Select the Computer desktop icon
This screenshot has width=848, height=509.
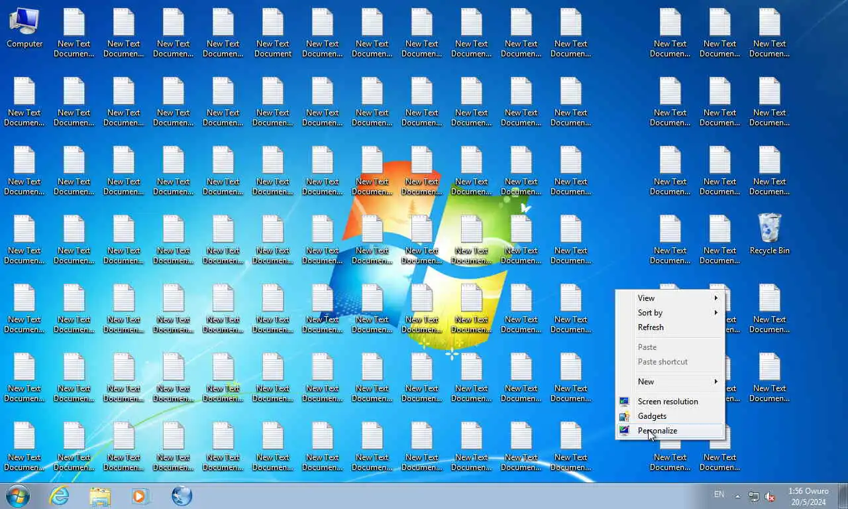coord(25,28)
